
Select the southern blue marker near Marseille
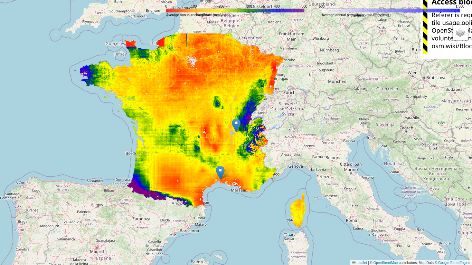tap(220, 172)
